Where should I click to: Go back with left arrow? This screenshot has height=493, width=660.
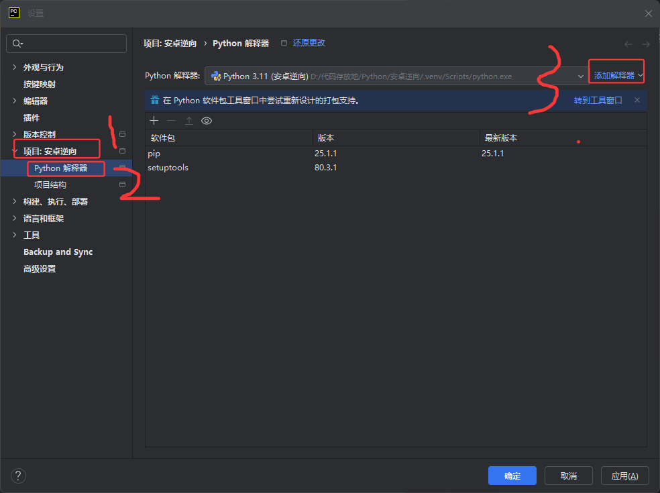click(628, 44)
